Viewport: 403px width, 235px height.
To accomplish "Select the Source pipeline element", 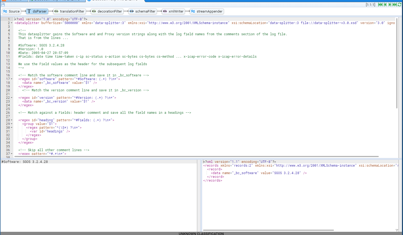I will click(x=11, y=11).
